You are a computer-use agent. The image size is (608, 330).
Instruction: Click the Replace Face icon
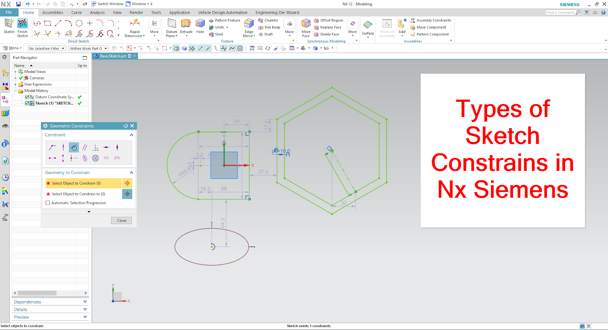316,27
